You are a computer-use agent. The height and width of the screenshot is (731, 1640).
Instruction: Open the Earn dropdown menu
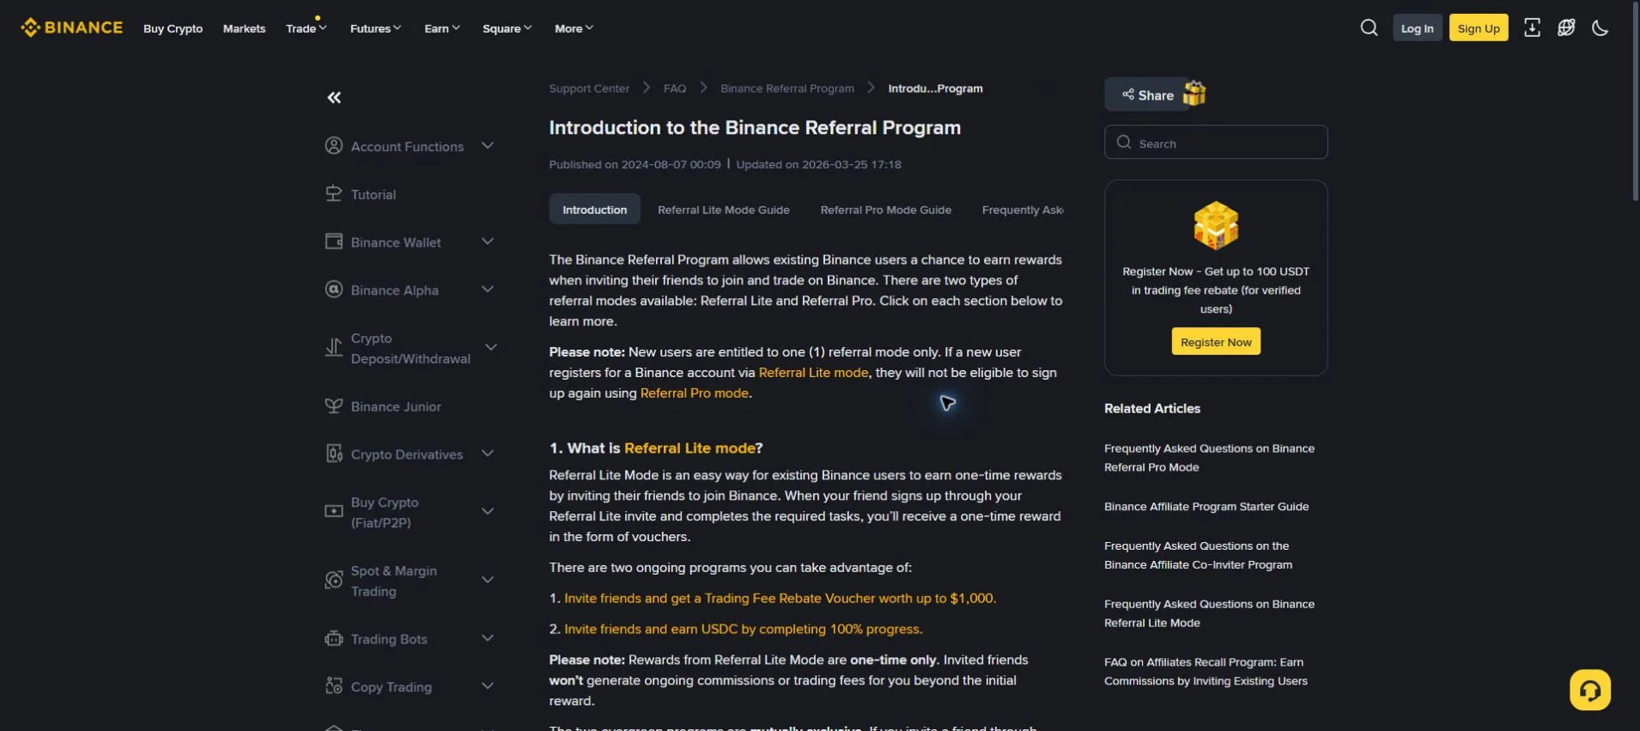click(x=442, y=28)
